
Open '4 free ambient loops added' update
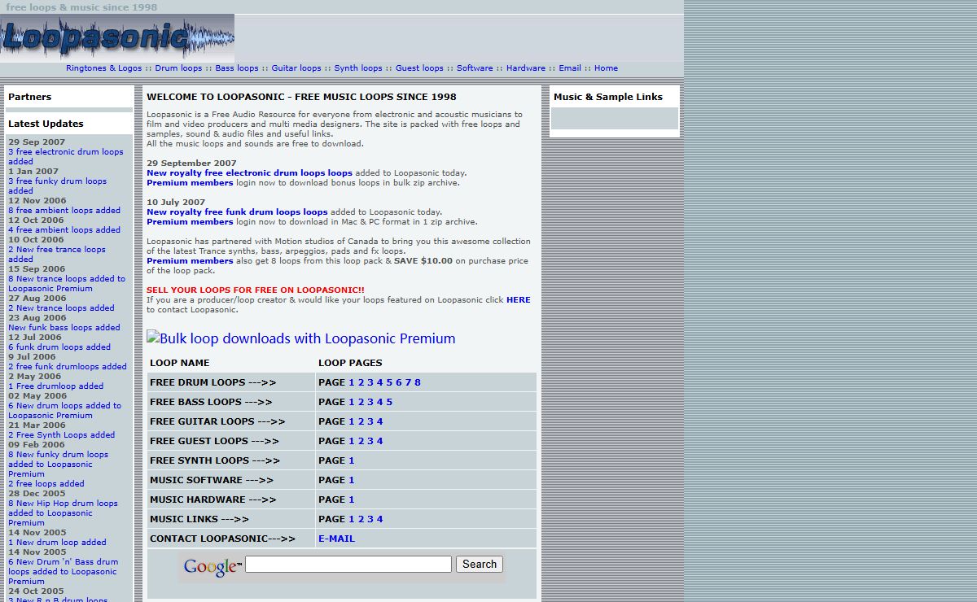(64, 230)
